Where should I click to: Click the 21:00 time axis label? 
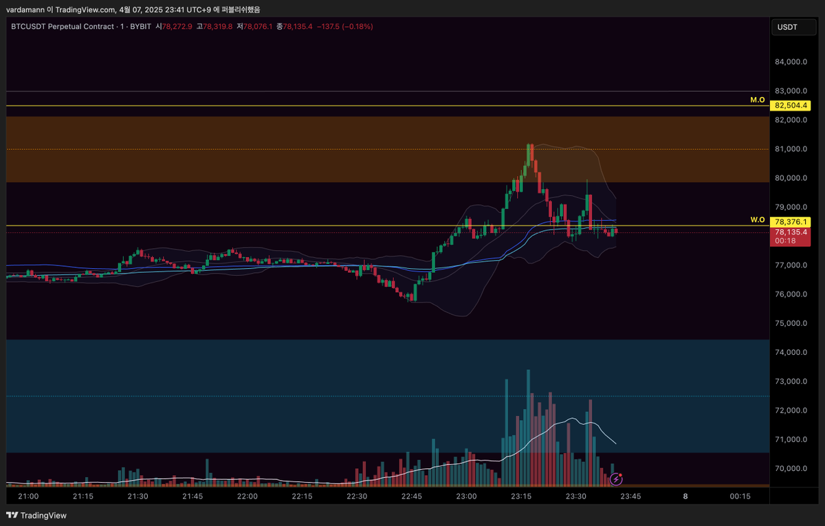coord(28,496)
